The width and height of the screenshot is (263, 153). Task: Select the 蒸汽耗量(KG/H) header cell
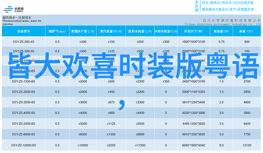click(x=111, y=31)
